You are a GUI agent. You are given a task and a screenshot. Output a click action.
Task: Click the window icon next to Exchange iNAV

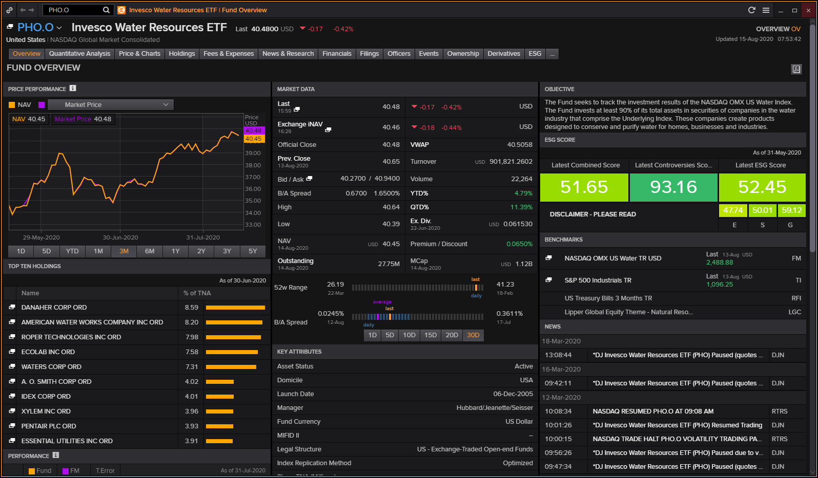328,130
